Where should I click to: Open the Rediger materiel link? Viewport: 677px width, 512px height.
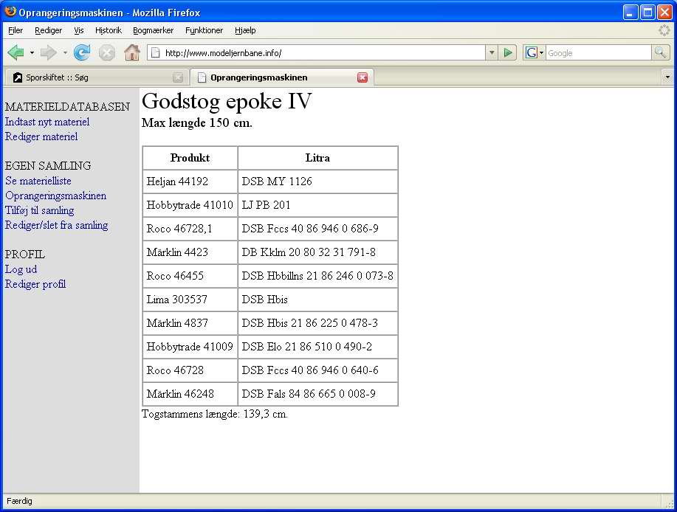click(x=41, y=136)
